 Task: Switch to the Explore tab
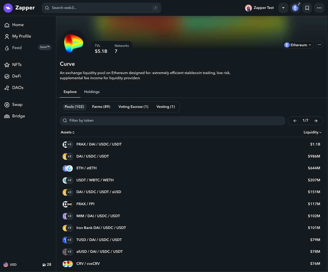click(x=70, y=92)
